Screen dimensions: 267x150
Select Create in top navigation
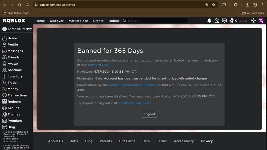point(98,21)
